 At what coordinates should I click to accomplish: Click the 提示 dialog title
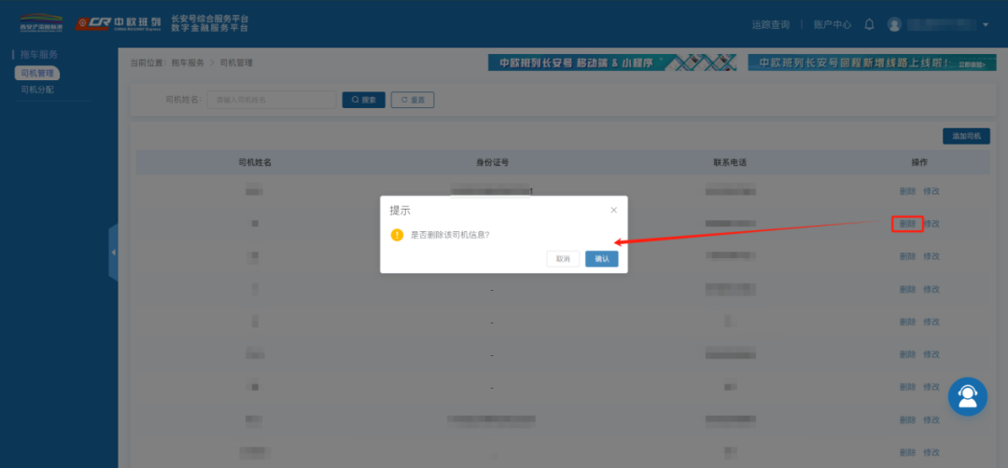pyautogui.click(x=399, y=211)
